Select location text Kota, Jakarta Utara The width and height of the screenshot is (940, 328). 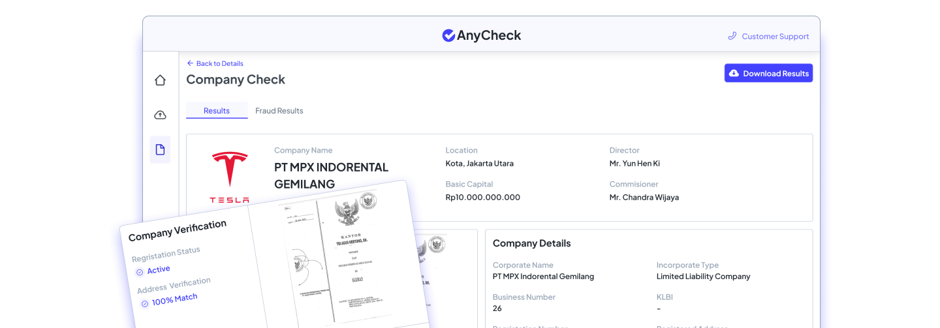[480, 163]
